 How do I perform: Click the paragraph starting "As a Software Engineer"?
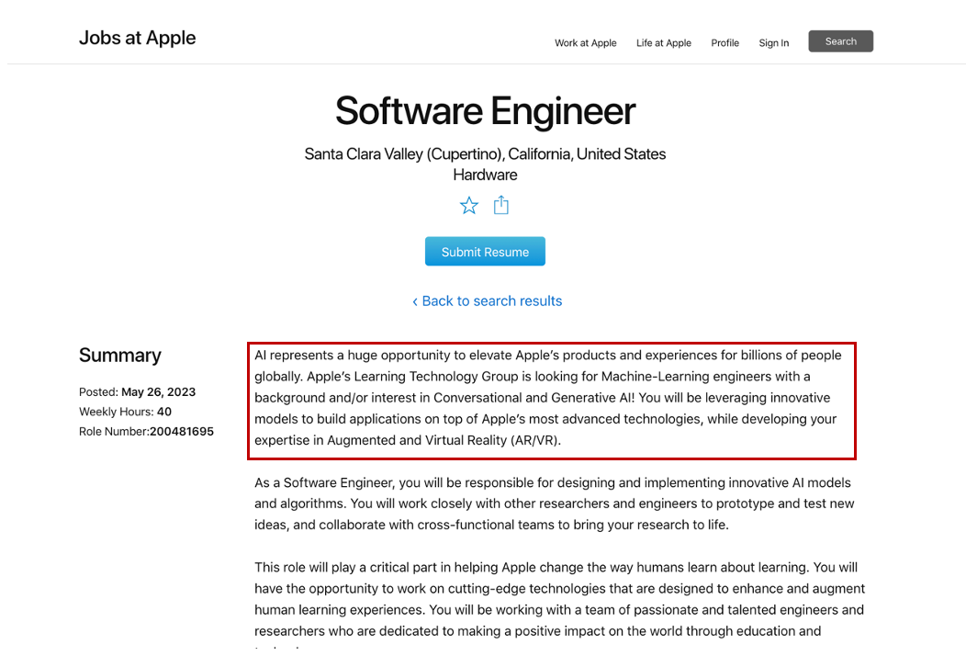coord(555,503)
